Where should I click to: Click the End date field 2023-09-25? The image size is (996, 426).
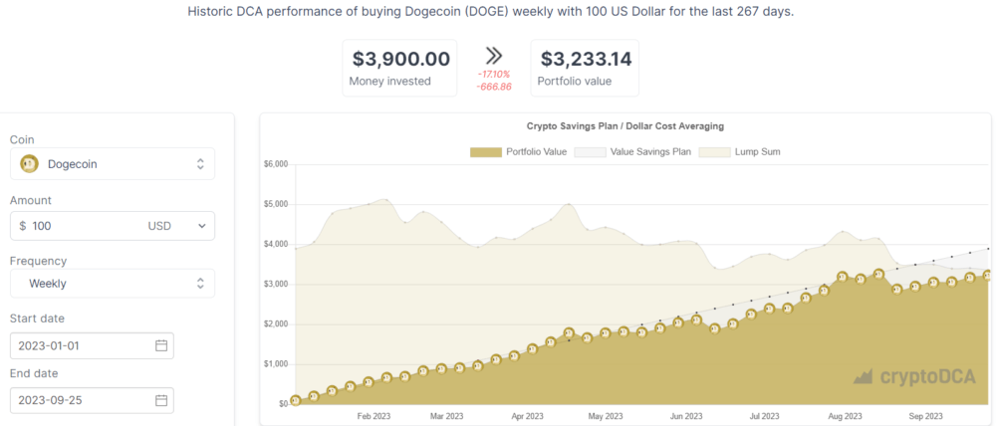point(92,400)
